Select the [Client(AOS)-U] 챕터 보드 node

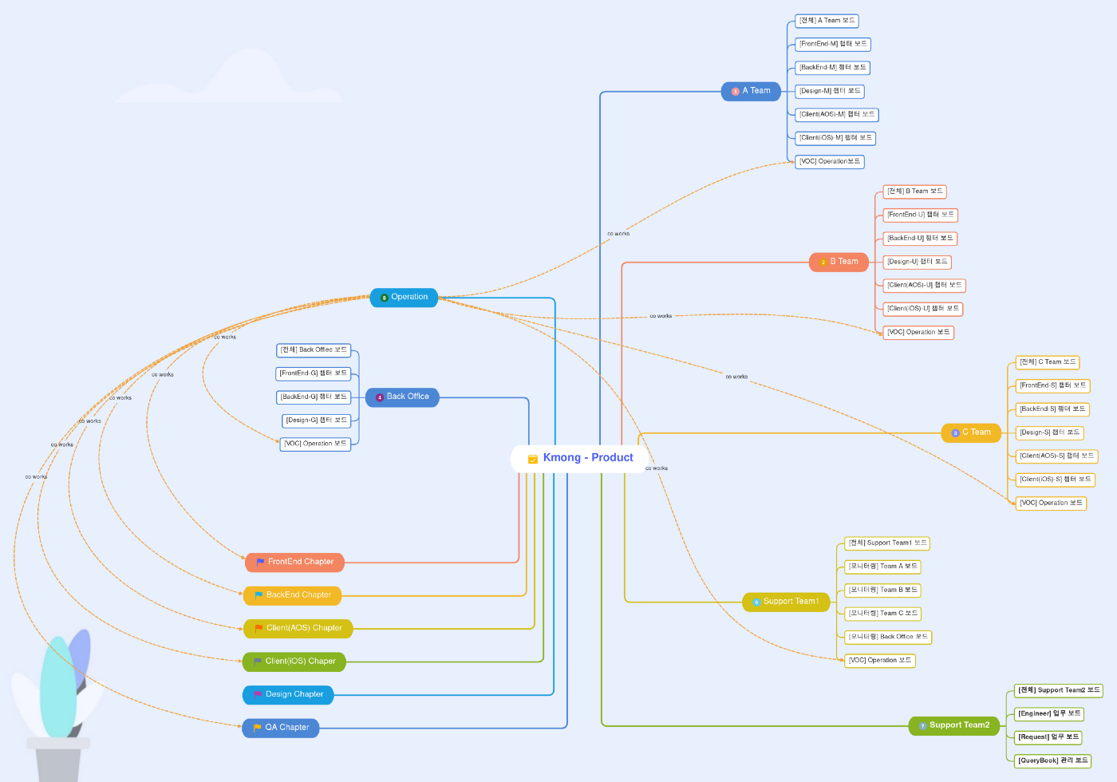(925, 286)
